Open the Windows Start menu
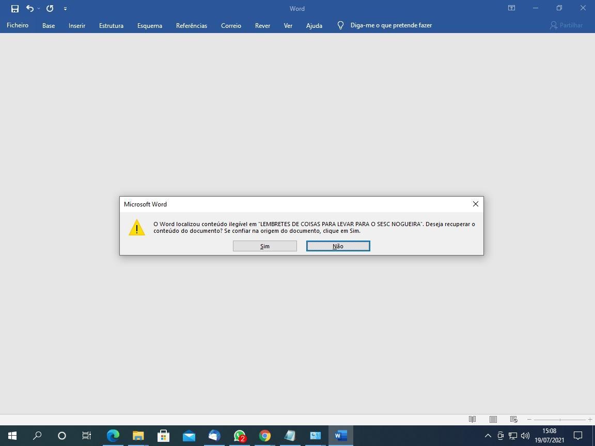This screenshot has width=595, height=446. click(12, 436)
